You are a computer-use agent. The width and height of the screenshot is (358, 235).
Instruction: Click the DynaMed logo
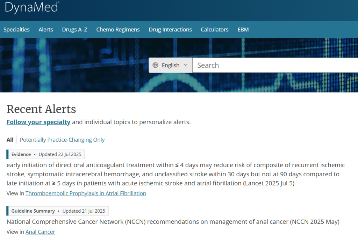pyautogui.click(x=32, y=7)
